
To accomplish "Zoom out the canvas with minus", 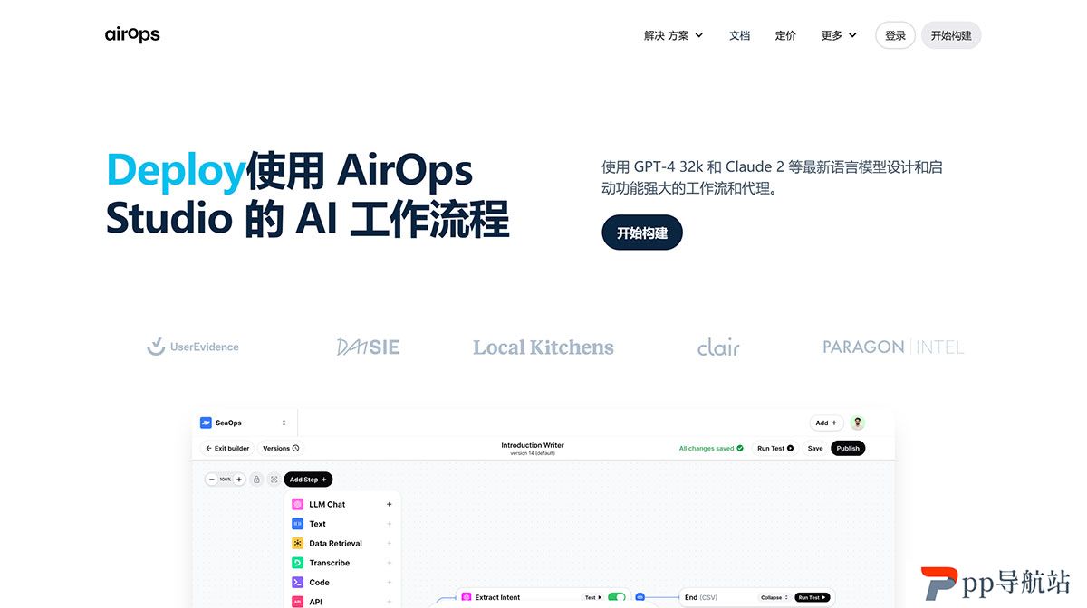I will [212, 480].
